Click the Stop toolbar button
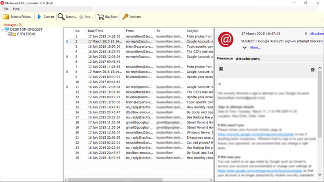This screenshot has height=182, width=324. pos(86,17)
